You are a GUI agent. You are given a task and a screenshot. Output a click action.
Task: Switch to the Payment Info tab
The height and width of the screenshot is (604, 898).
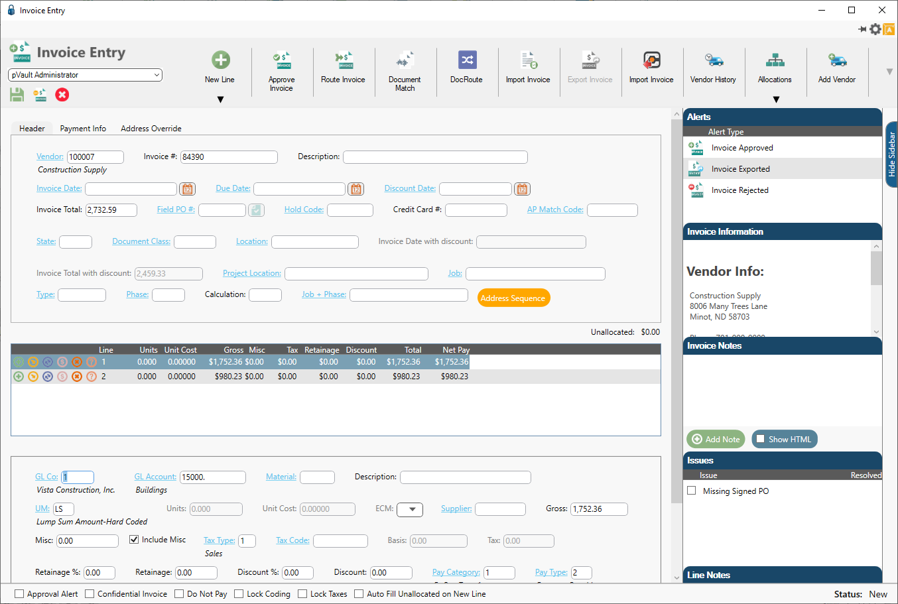click(x=83, y=129)
